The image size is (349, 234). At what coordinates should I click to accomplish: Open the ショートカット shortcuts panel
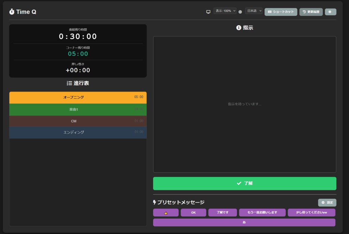tap(281, 12)
